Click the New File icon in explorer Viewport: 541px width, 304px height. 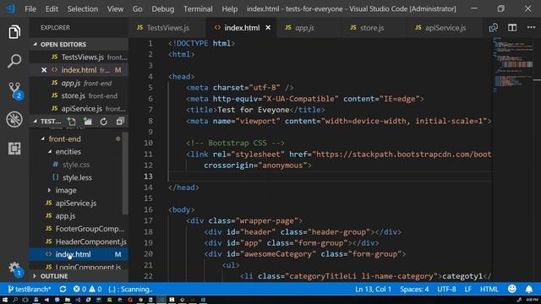[x=71, y=122]
